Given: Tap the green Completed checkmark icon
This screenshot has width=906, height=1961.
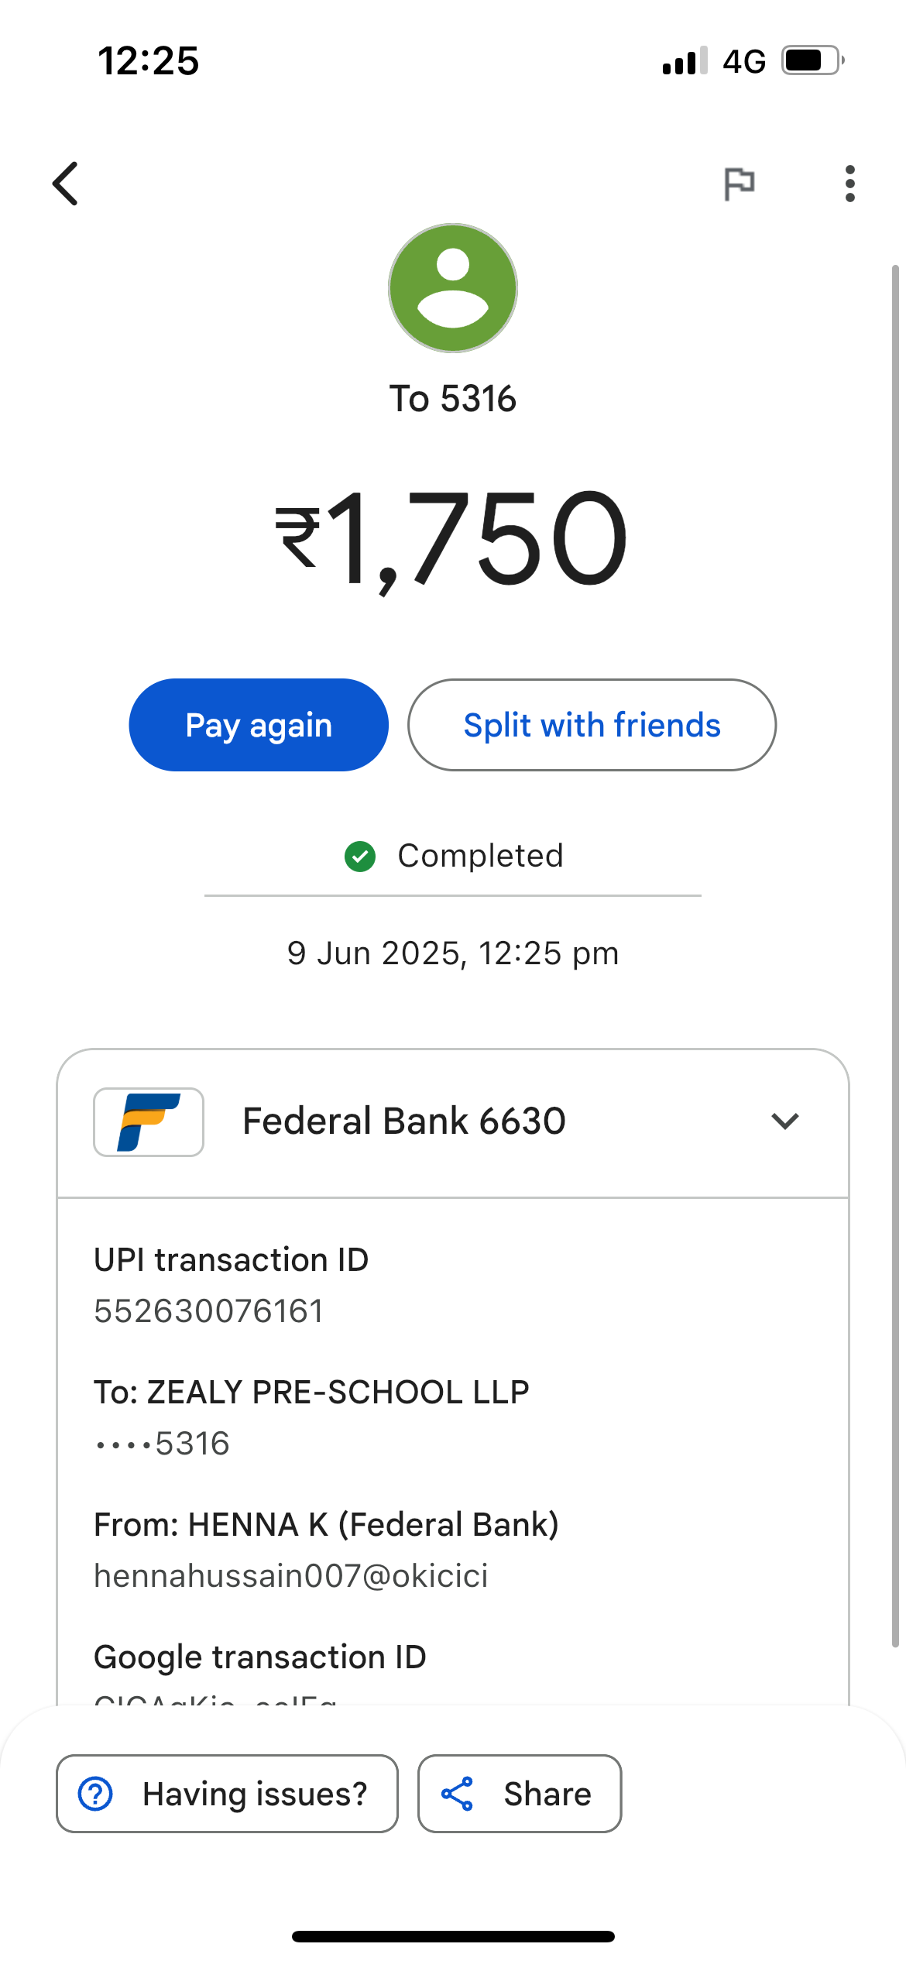Looking at the screenshot, I should click(x=360, y=857).
